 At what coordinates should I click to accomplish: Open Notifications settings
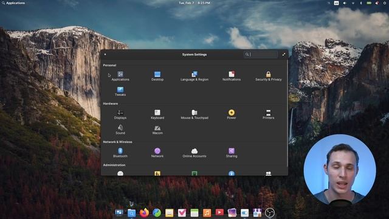(232, 76)
